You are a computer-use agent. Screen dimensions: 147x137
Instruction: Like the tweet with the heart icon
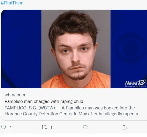(85, 127)
